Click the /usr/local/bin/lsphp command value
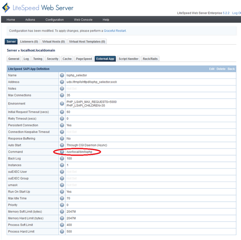The width and height of the screenshot is (241, 240). 79,152
